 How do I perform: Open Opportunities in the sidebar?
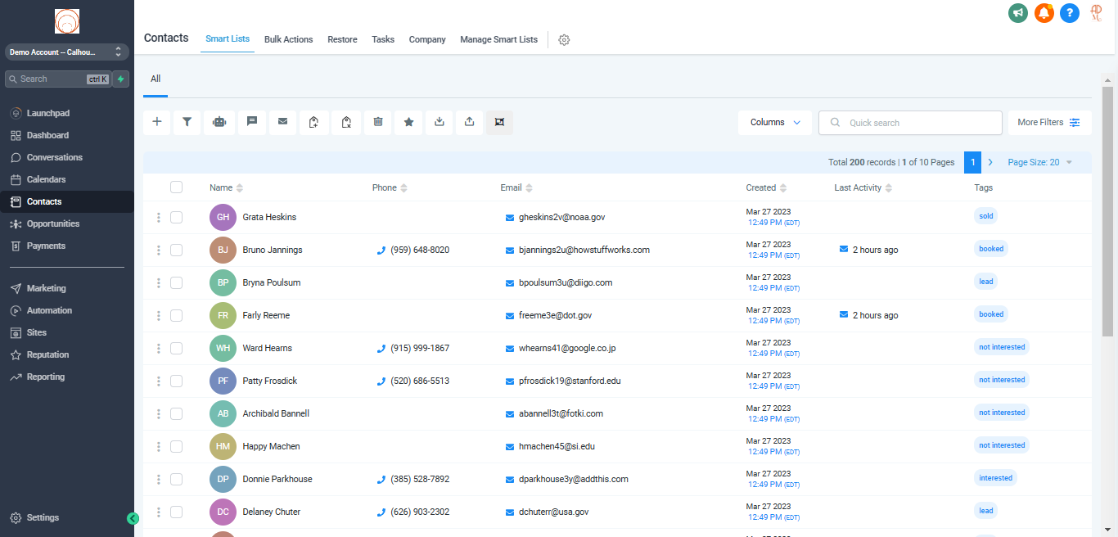pos(53,223)
